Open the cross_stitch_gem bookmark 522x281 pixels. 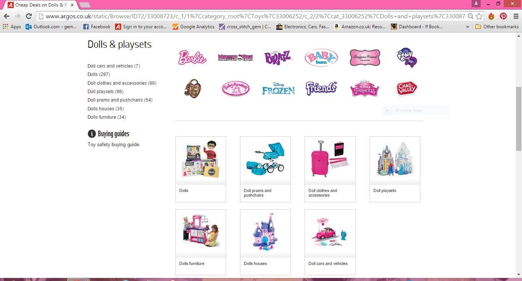tap(245, 27)
